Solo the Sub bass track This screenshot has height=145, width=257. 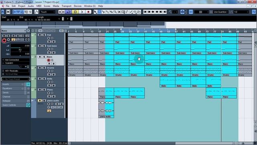click(x=44, y=46)
